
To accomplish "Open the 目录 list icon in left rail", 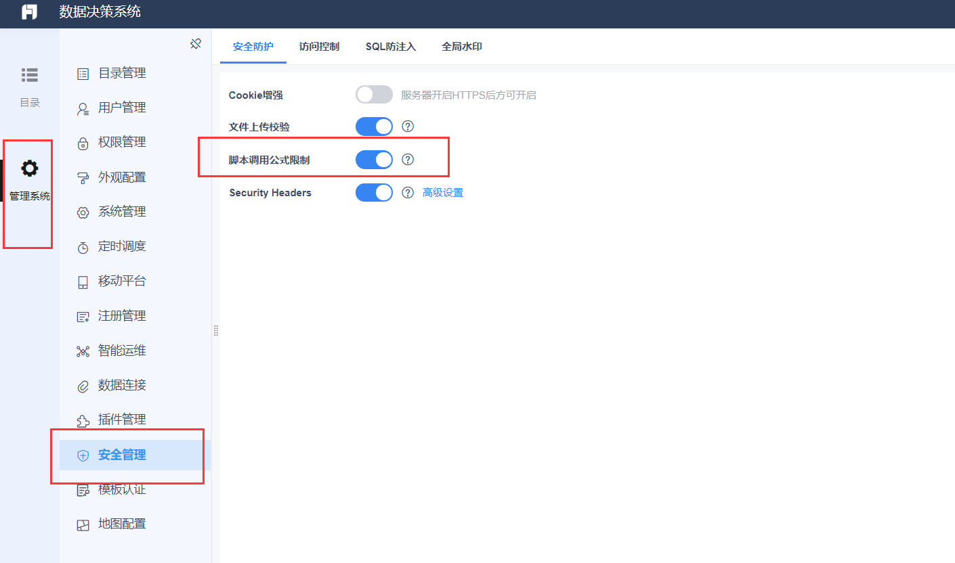I will coord(30,75).
